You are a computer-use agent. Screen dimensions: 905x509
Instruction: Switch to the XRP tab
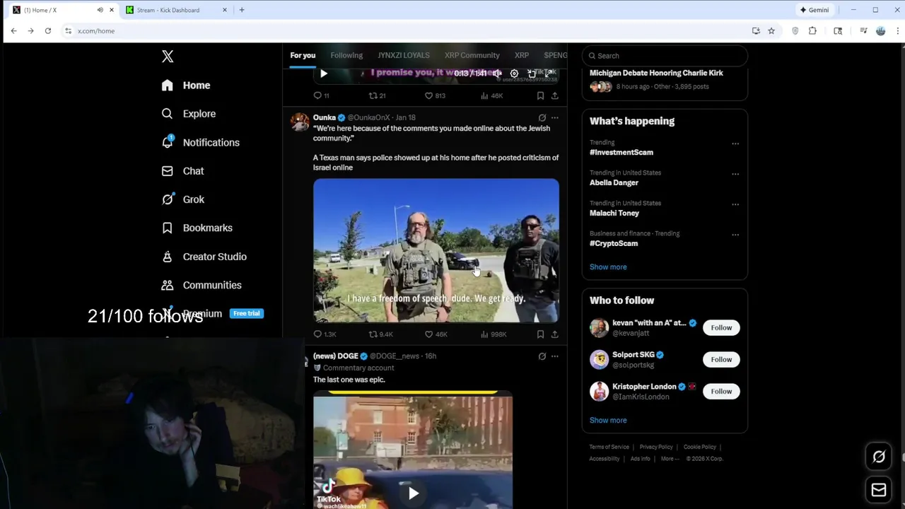point(522,55)
